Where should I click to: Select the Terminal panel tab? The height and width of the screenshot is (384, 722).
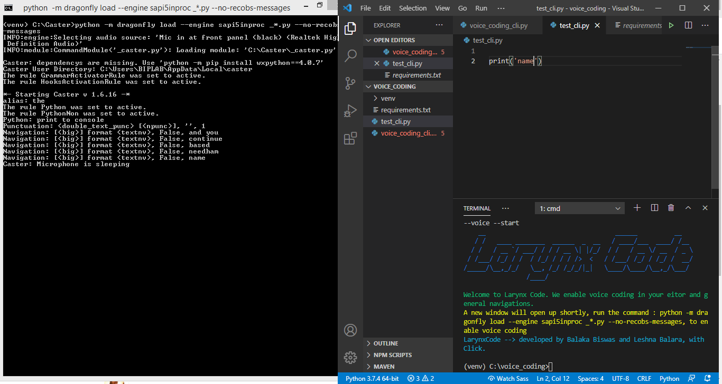click(477, 208)
